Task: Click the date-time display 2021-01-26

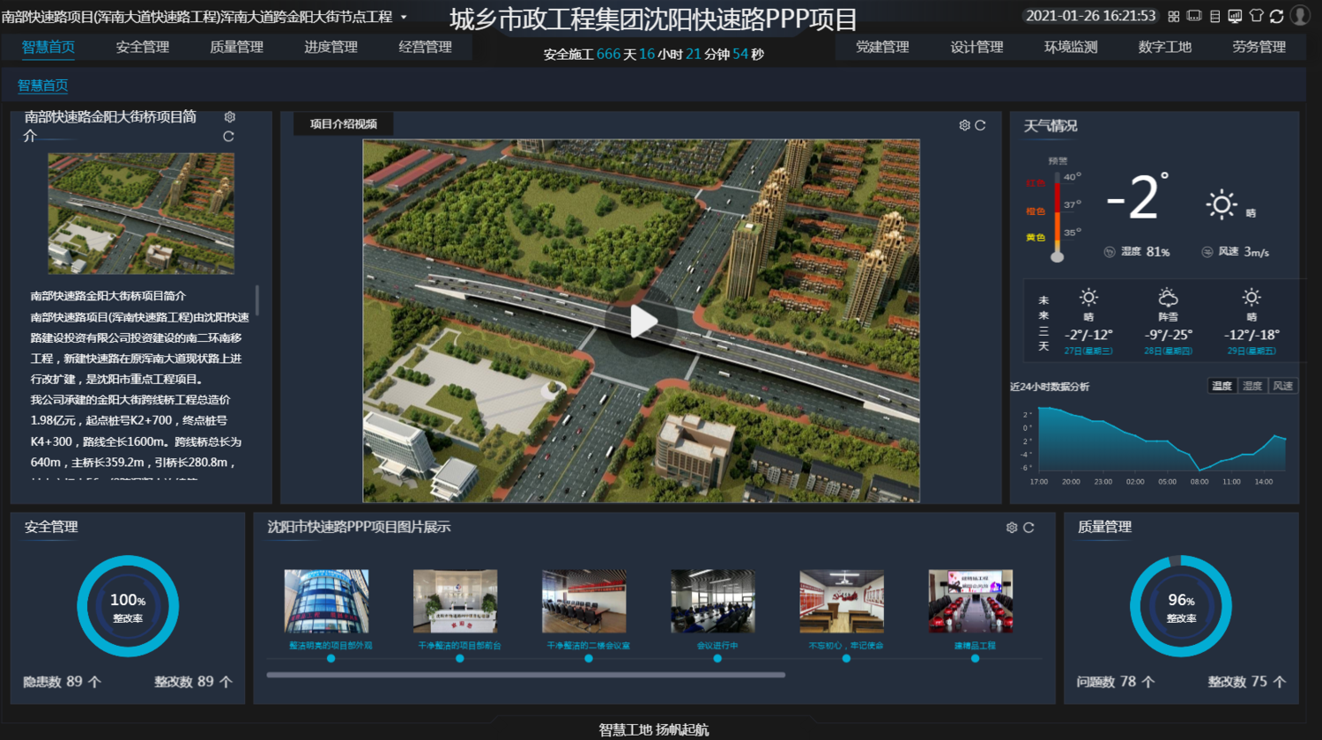Action: pyautogui.click(x=1091, y=16)
